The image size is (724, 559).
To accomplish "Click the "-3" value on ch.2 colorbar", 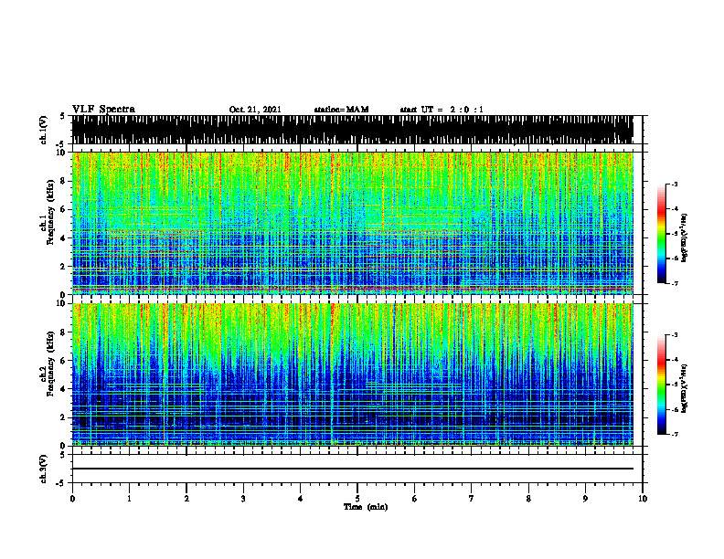I will (674, 335).
